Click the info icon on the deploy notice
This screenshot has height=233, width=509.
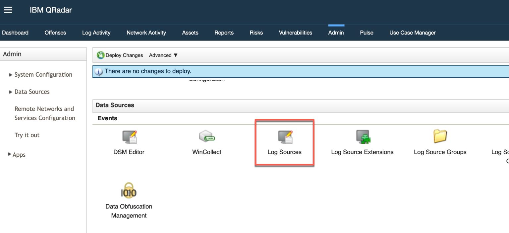pos(99,71)
